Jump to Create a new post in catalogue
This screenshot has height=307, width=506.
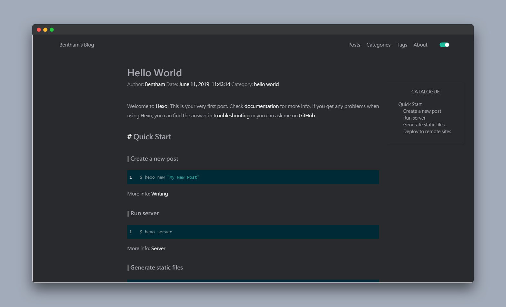pos(422,111)
